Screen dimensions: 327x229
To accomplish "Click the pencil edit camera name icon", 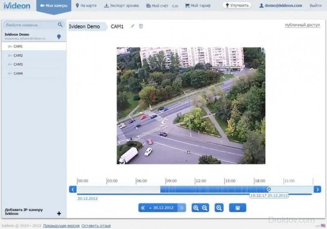I will point(132,26).
